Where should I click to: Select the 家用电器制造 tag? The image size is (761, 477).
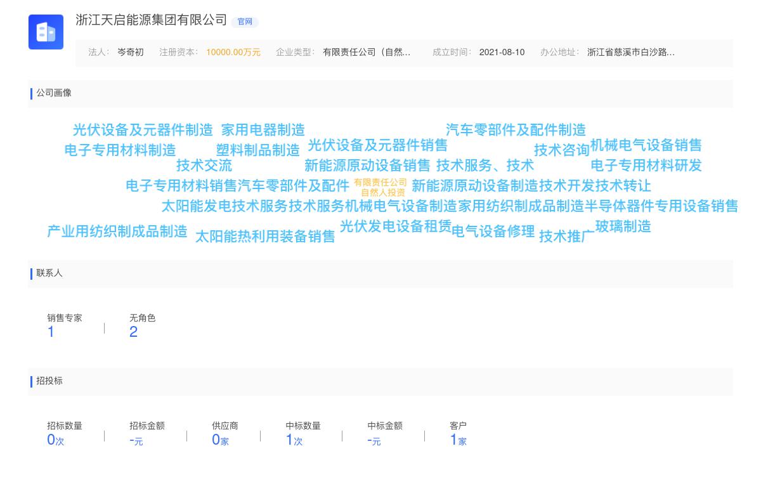coord(263,129)
